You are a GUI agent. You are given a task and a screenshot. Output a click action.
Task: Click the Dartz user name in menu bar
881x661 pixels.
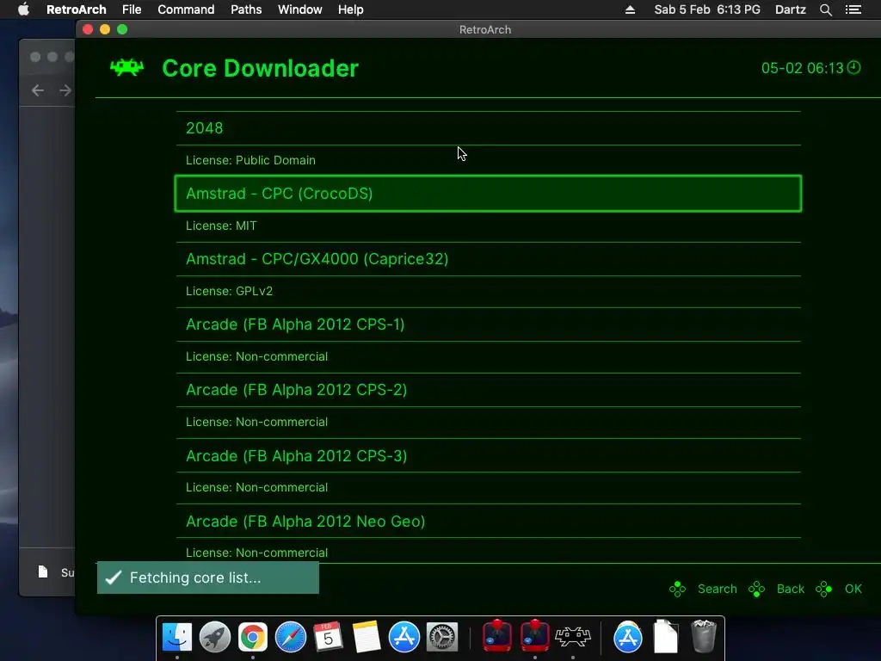point(790,9)
